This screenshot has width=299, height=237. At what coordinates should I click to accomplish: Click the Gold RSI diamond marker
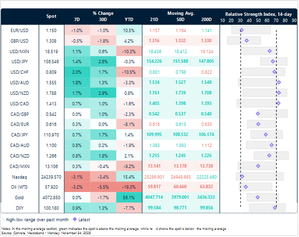(257, 197)
